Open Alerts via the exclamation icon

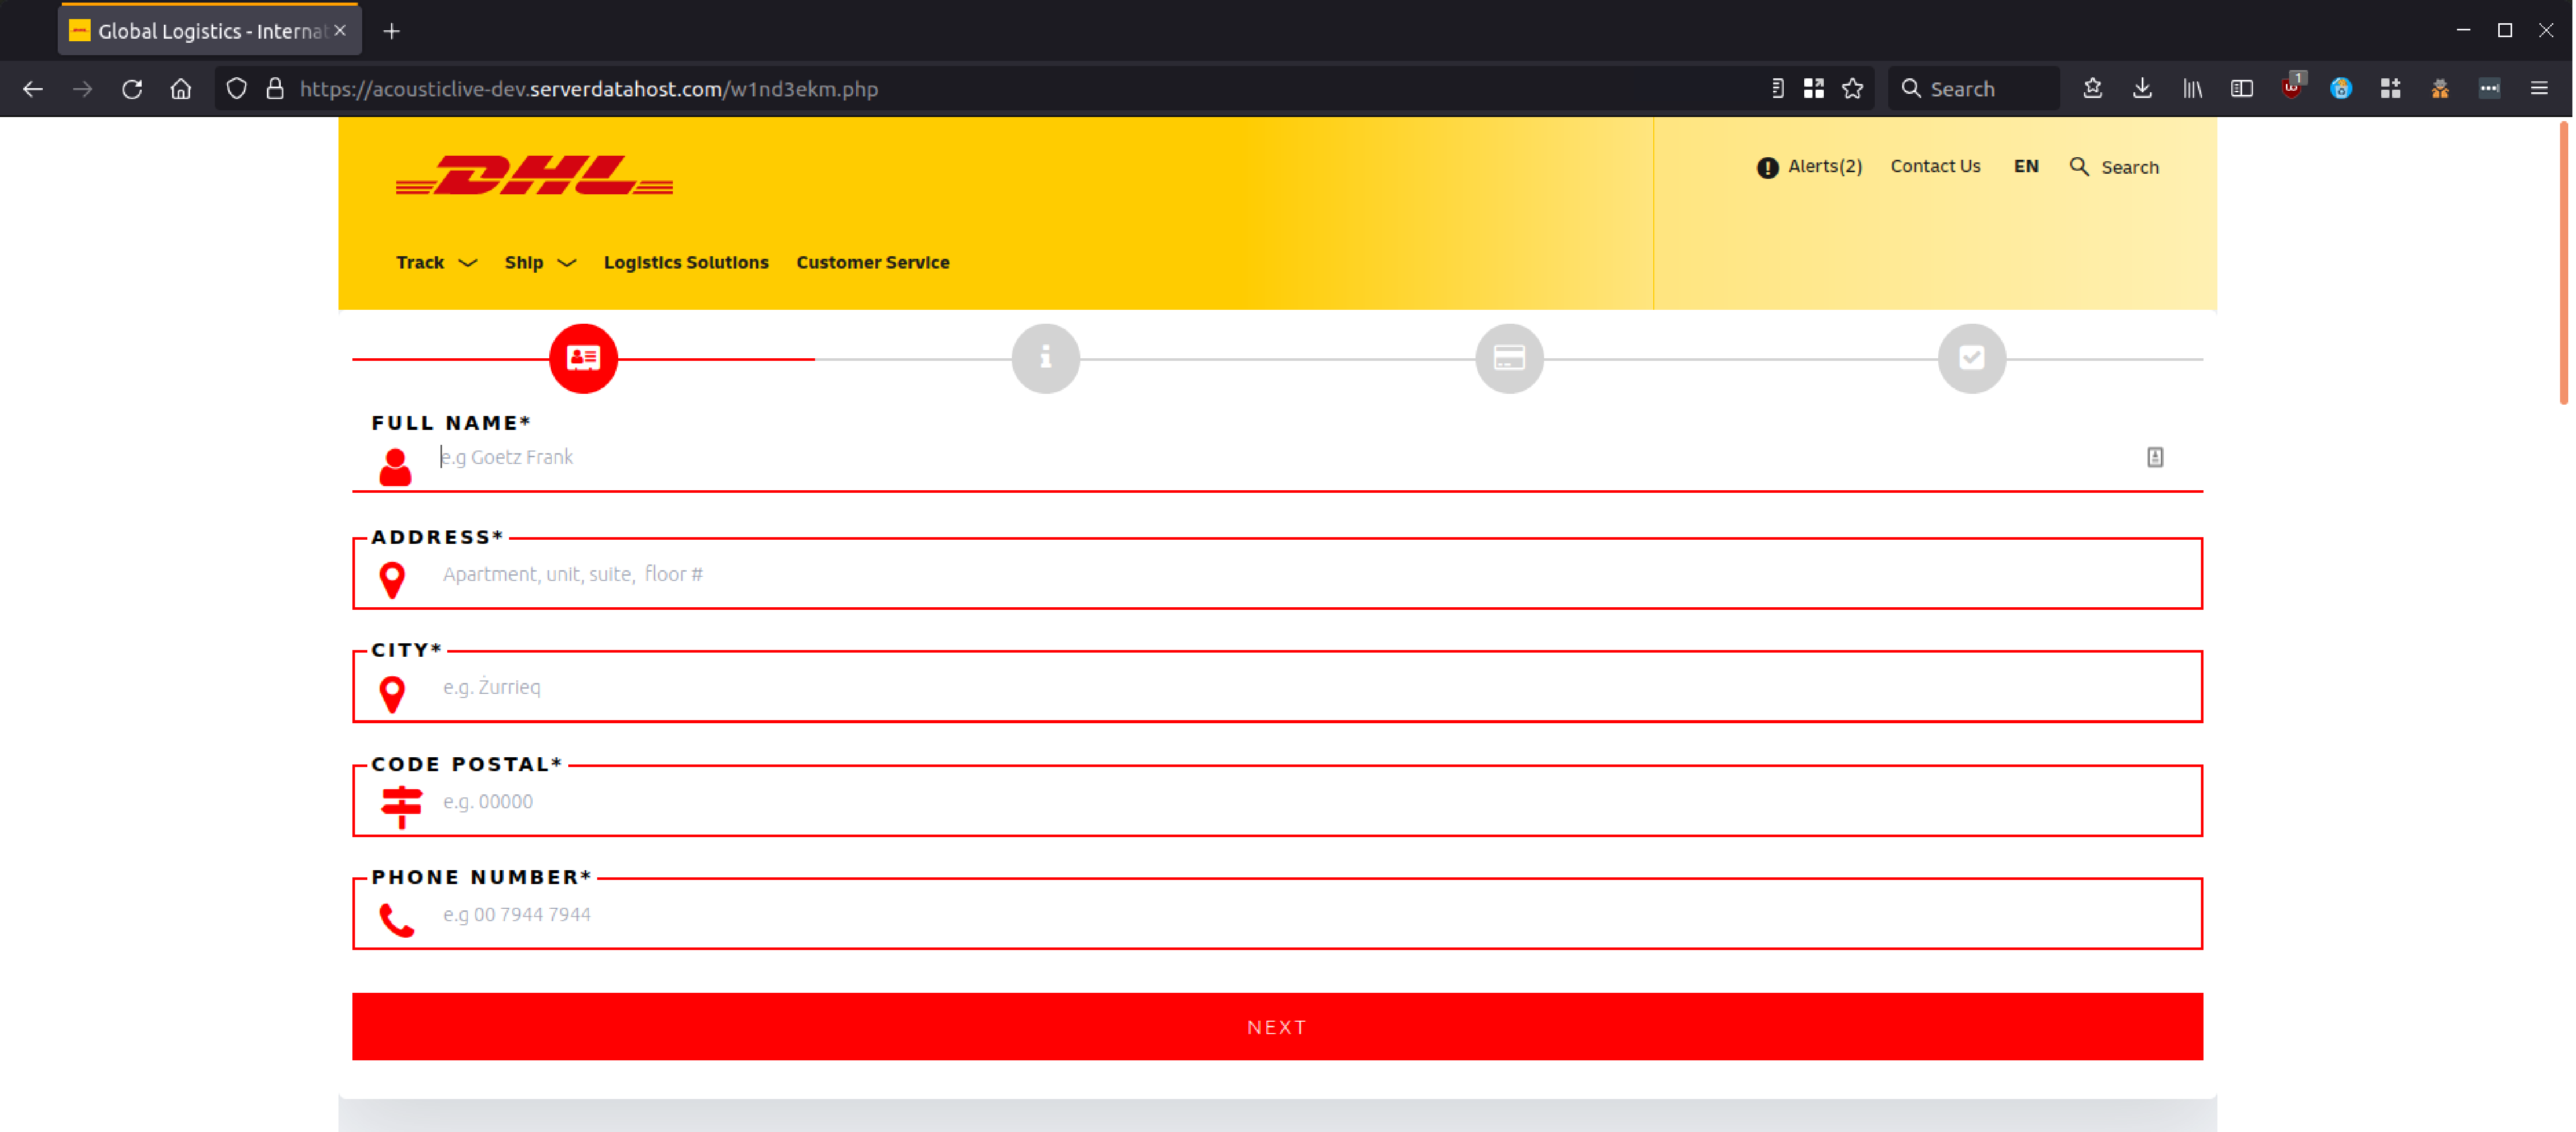[x=1767, y=166]
